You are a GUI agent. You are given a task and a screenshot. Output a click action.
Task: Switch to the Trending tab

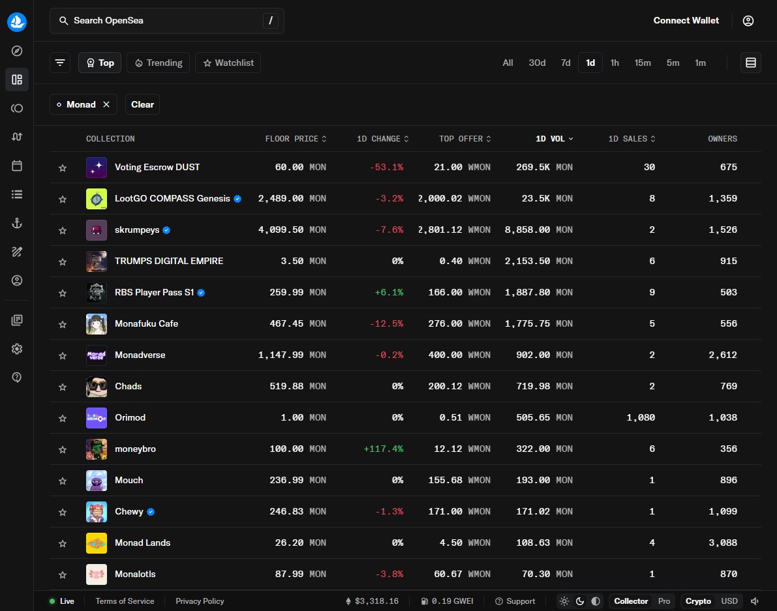coord(158,63)
